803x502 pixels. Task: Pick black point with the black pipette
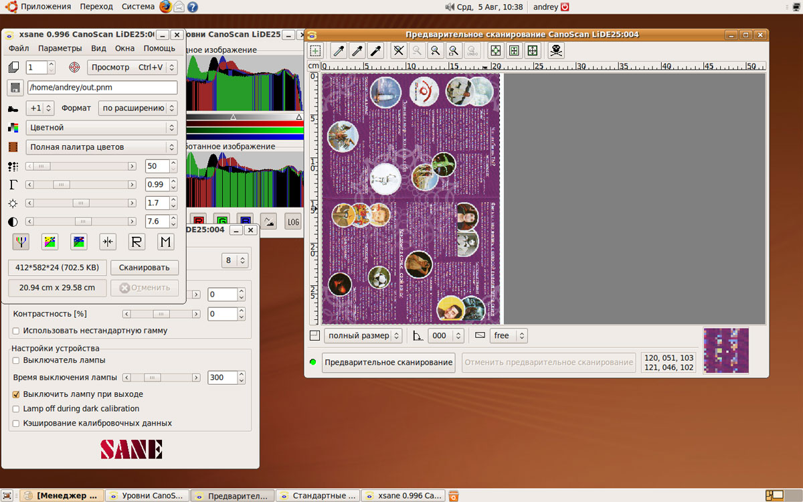(376, 50)
